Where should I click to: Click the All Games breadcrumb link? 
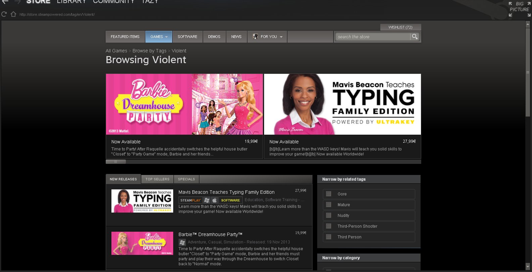[116, 51]
